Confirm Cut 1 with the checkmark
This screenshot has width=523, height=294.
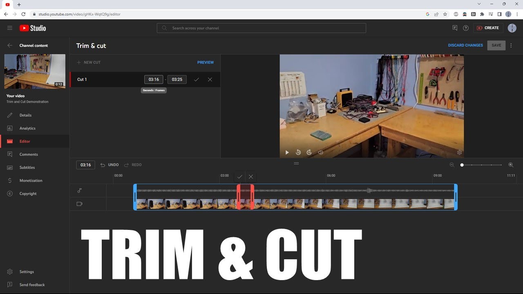197,79
